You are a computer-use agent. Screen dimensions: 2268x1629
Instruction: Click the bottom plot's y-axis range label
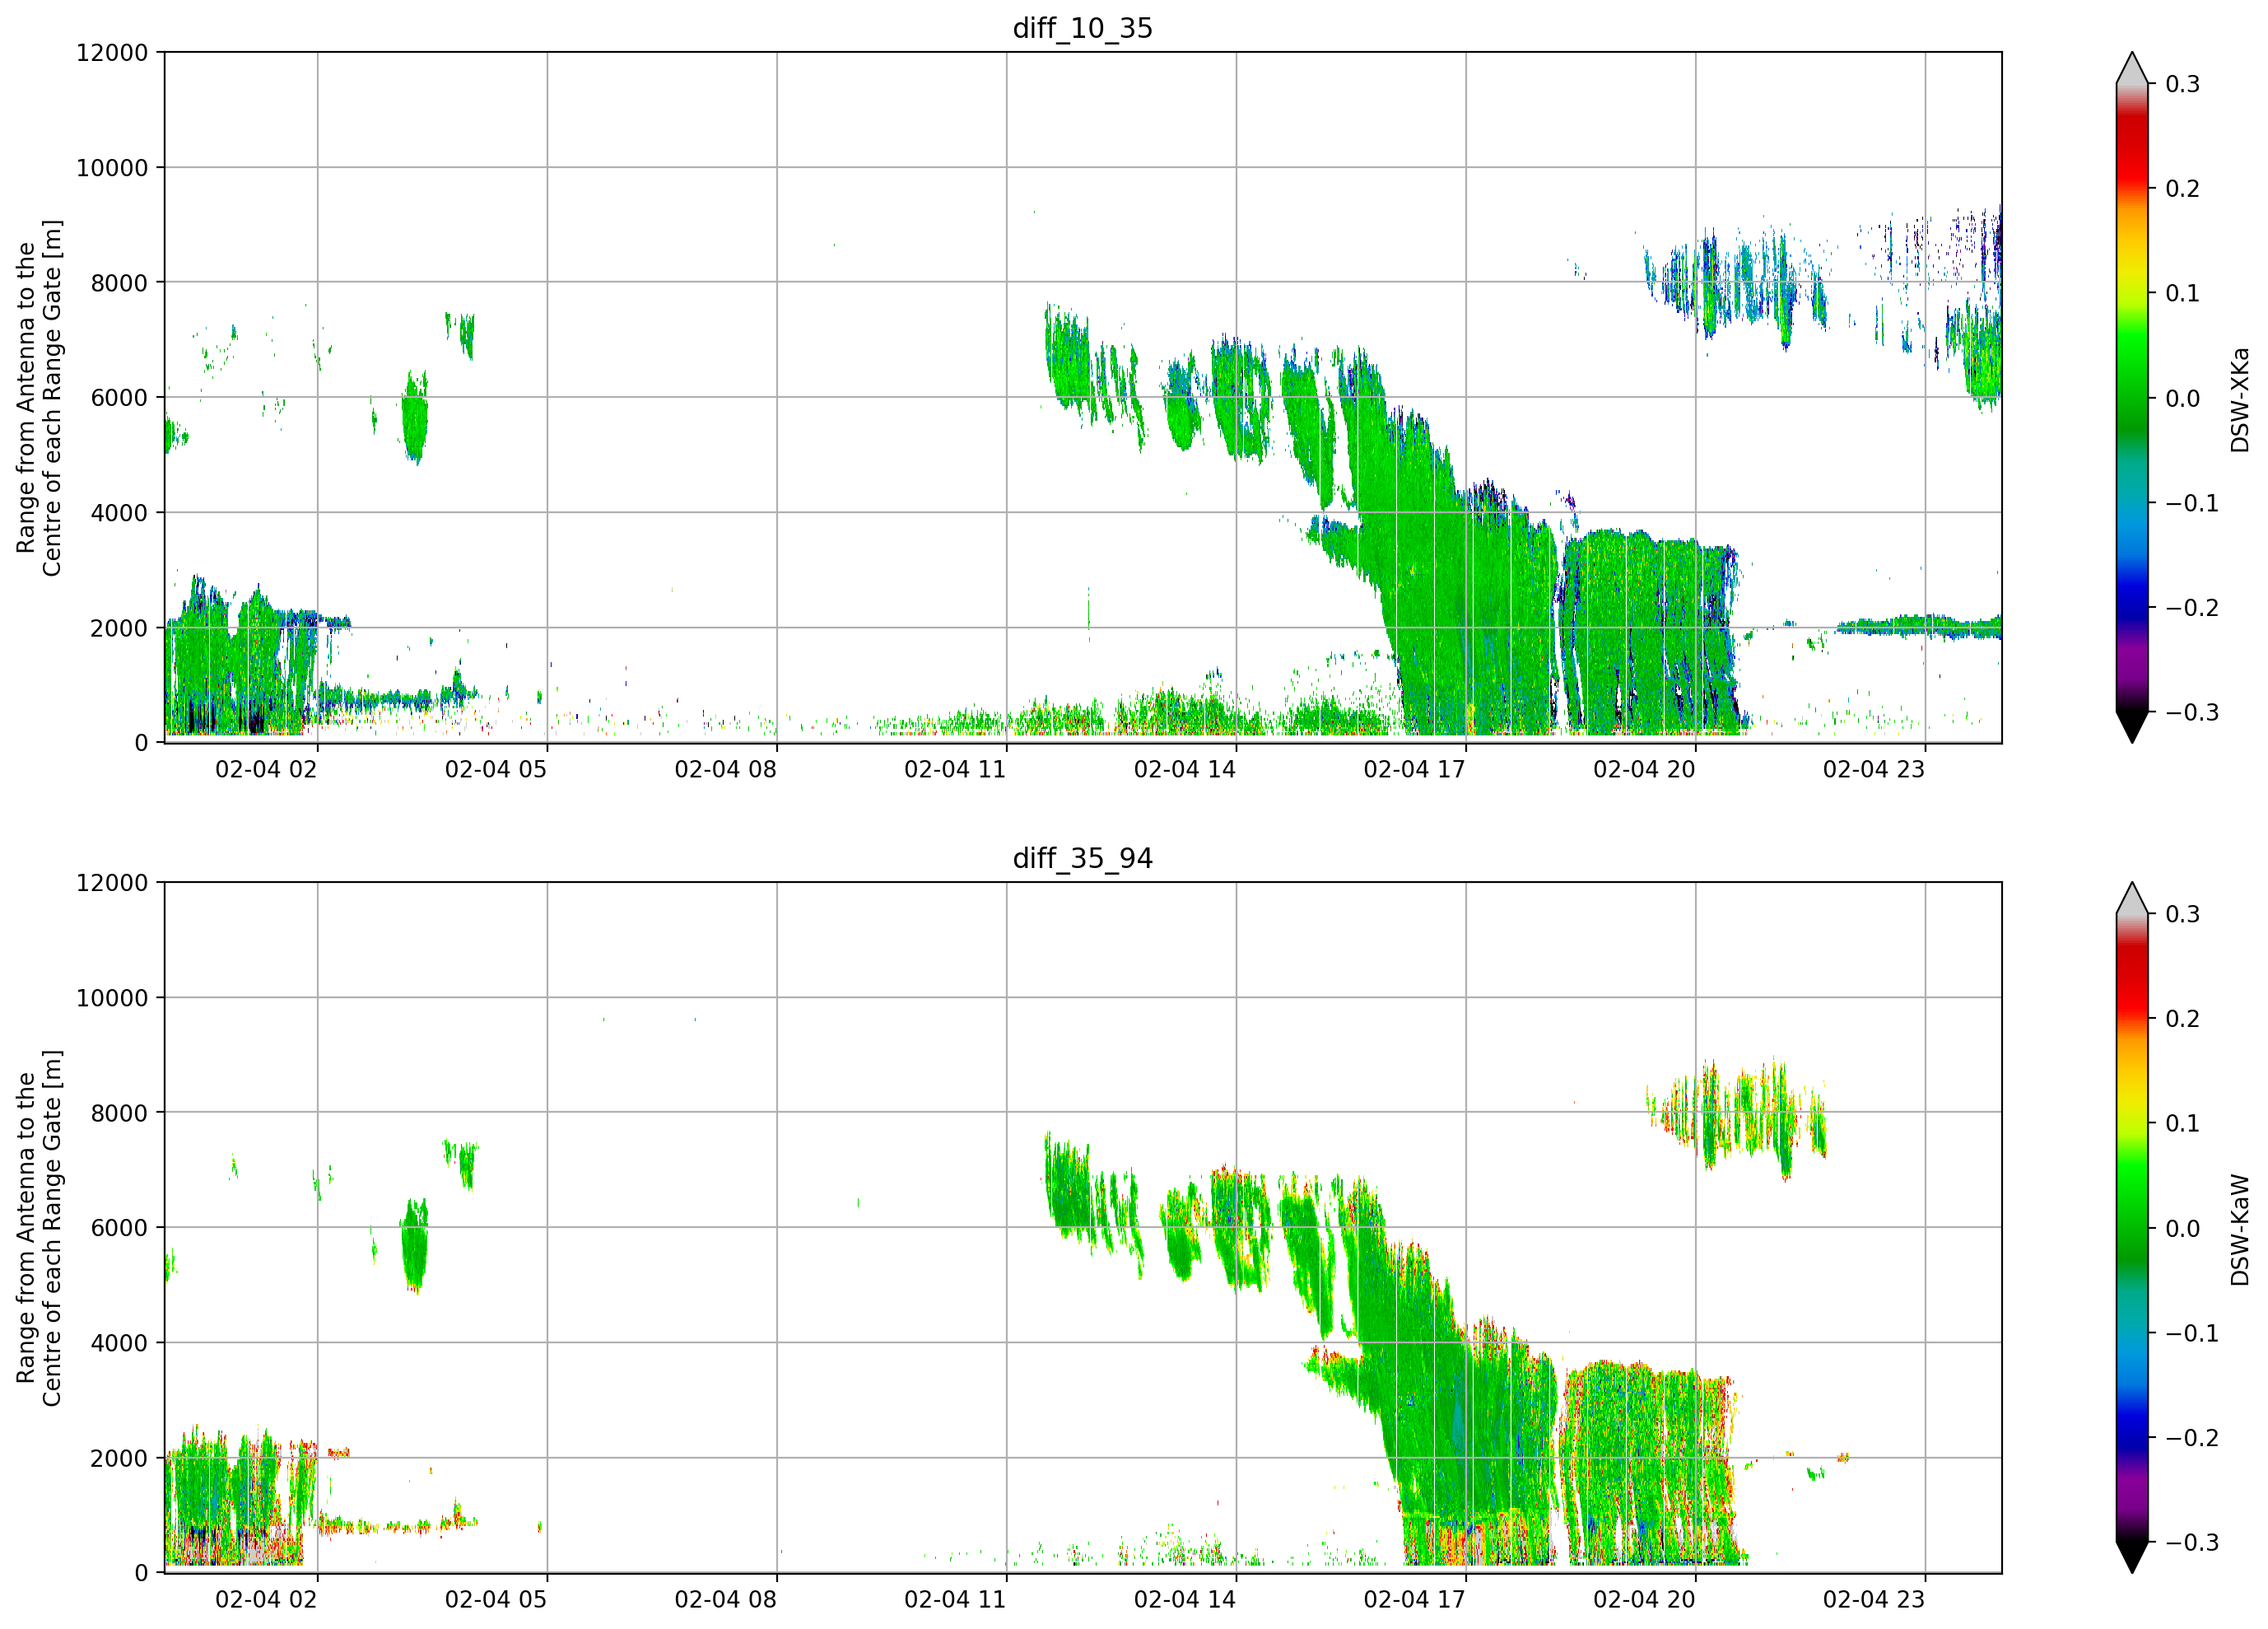pyautogui.click(x=39, y=1228)
